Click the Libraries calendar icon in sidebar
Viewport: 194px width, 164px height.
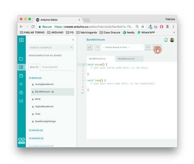pyautogui.click(x=21, y=76)
